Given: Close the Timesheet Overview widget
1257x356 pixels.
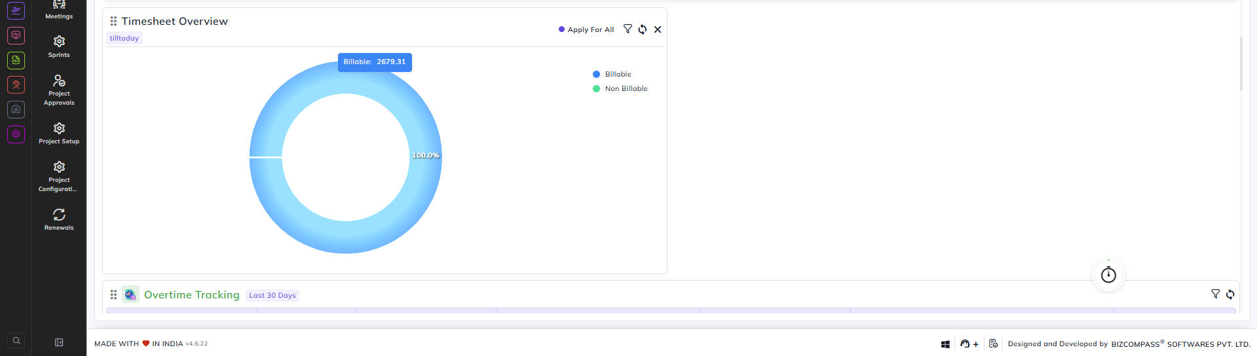Looking at the screenshot, I should click(658, 29).
